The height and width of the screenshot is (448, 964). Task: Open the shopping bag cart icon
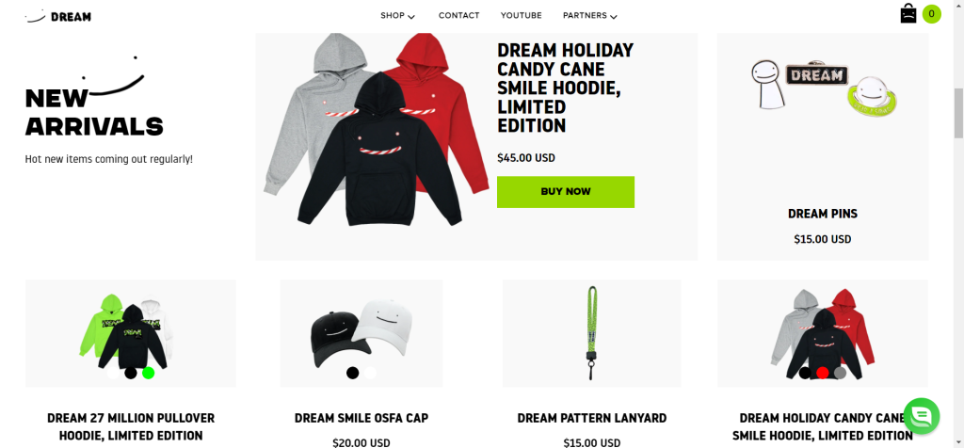908,13
